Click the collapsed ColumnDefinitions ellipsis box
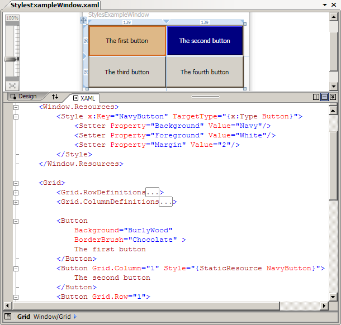 (x=165, y=202)
